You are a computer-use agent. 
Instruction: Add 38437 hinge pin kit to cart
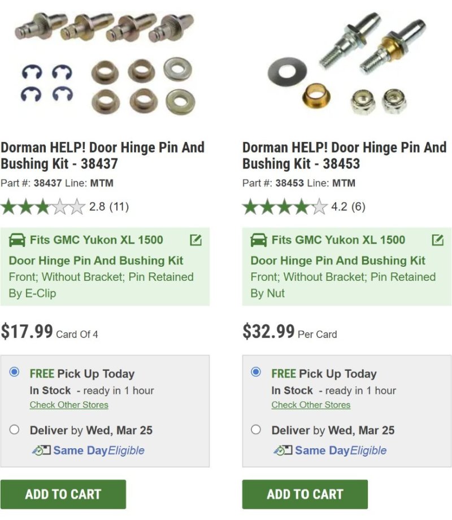click(63, 494)
